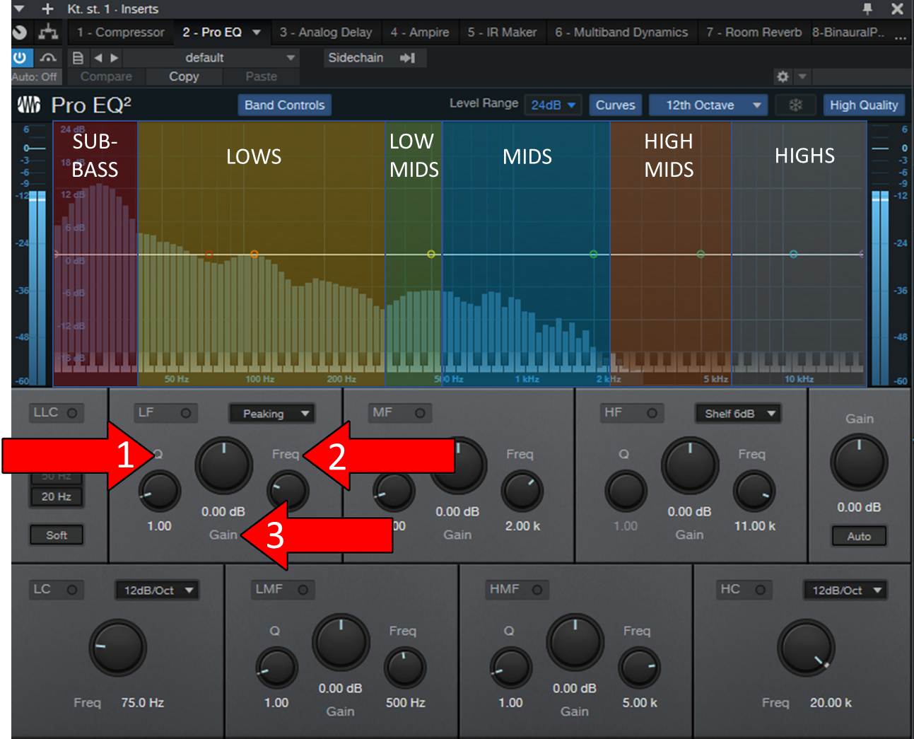This screenshot has width=914, height=739.
Task: Open the Pro EQ tab dropdown arrow
Action: point(257,33)
